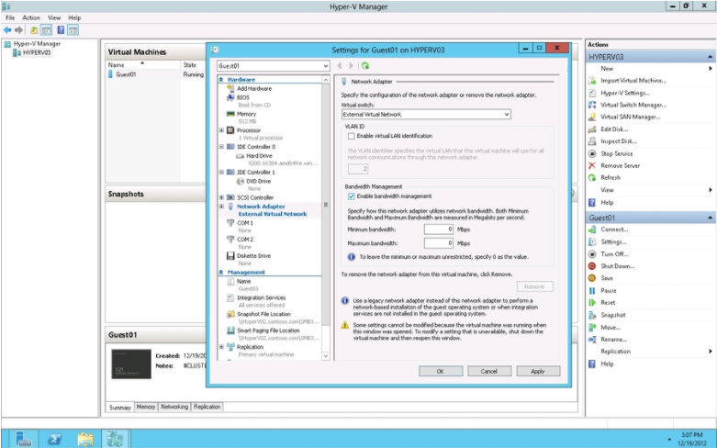717x448 pixels.
Task: Collapse IDE Controller 0 node
Action: tap(221, 147)
